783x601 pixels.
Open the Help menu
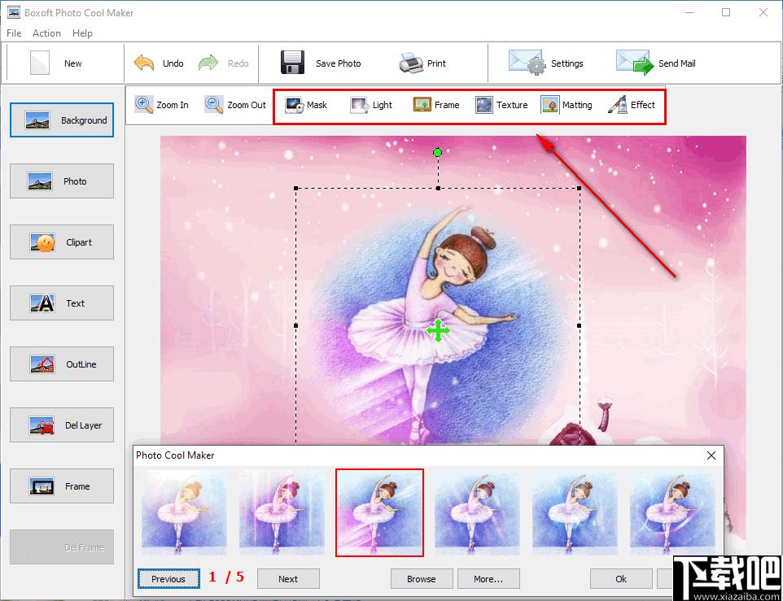[x=82, y=33]
